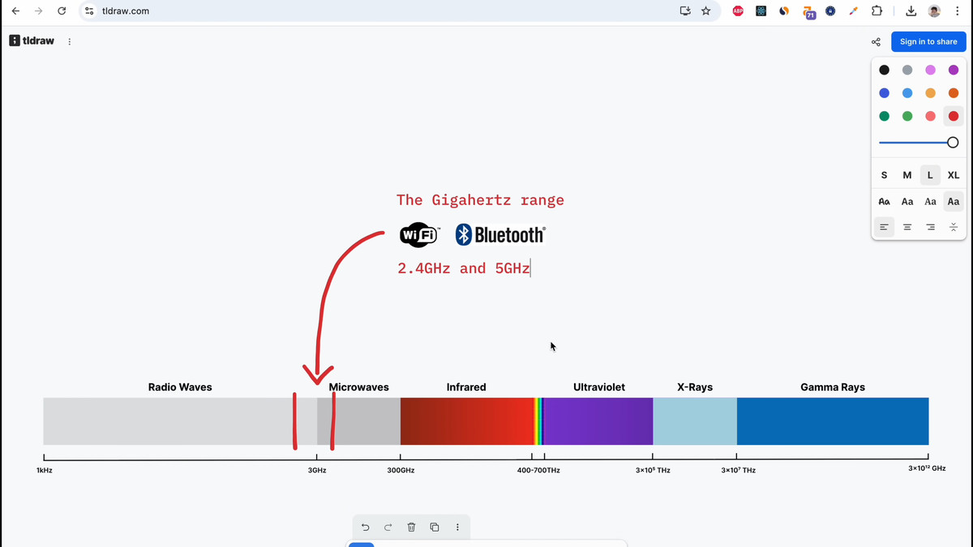
Task: Open Chrome's three-dot browser menu
Action: point(958,11)
